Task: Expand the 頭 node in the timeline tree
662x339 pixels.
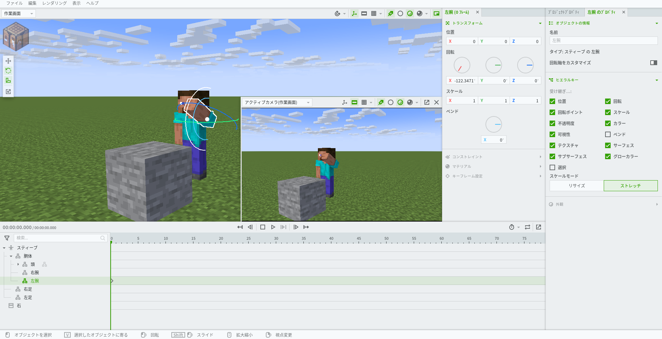Action: click(x=18, y=264)
